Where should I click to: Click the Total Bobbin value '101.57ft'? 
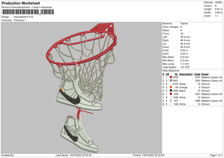(185, 67)
